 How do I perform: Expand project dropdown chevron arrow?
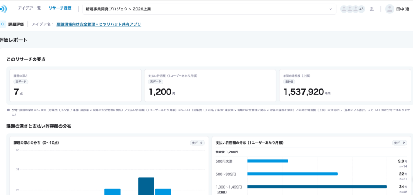[330, 9]
